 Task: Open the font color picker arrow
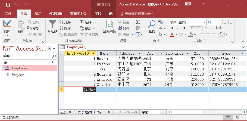point(176,35)
